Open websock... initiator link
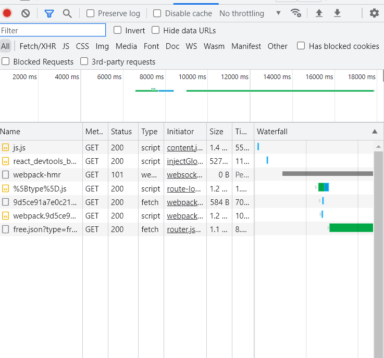 tap(184, 175)
